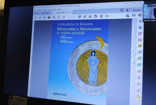Go to previous page up arrow
The width and height of the screenshot is (156, 105).
tap(59, 17)
